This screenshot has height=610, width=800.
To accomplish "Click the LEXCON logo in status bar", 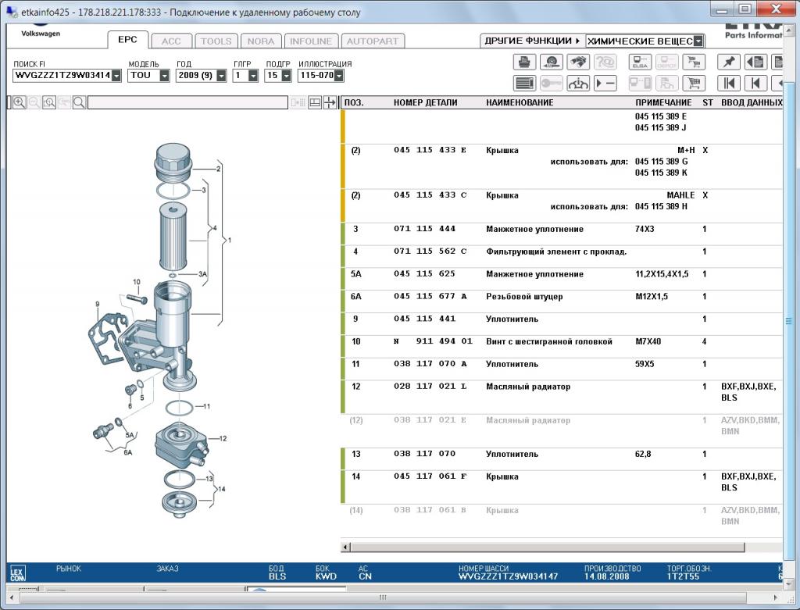I will click(x=17, y=574).
